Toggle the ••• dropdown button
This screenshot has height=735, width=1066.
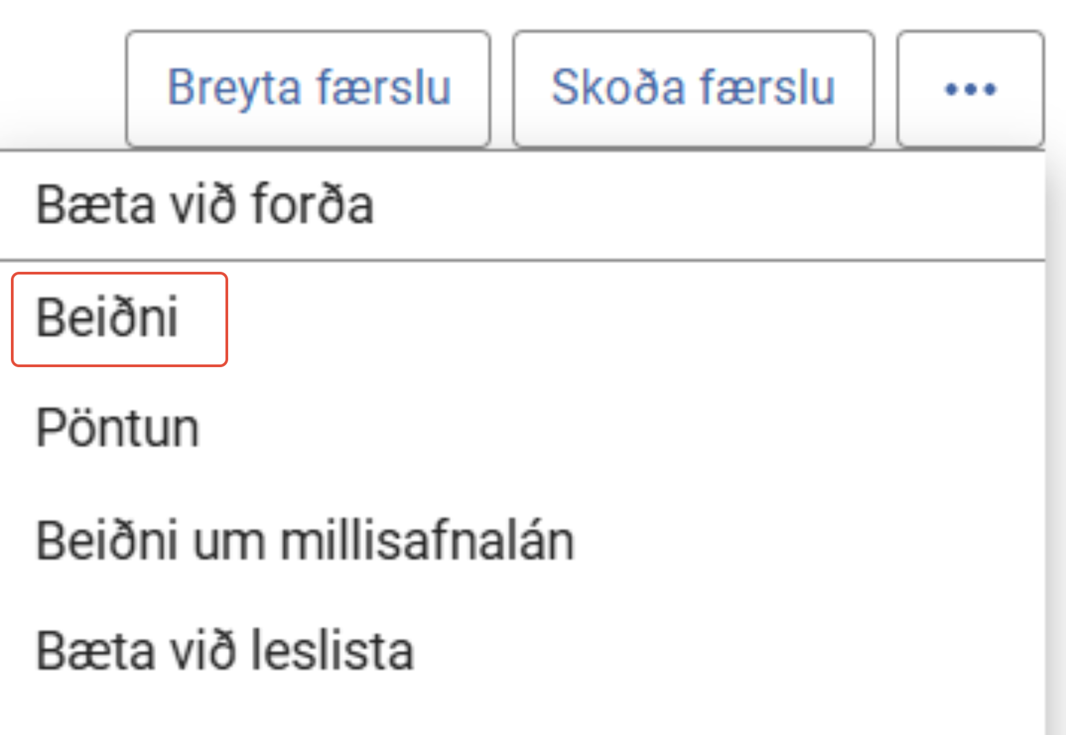click(970, 89)
